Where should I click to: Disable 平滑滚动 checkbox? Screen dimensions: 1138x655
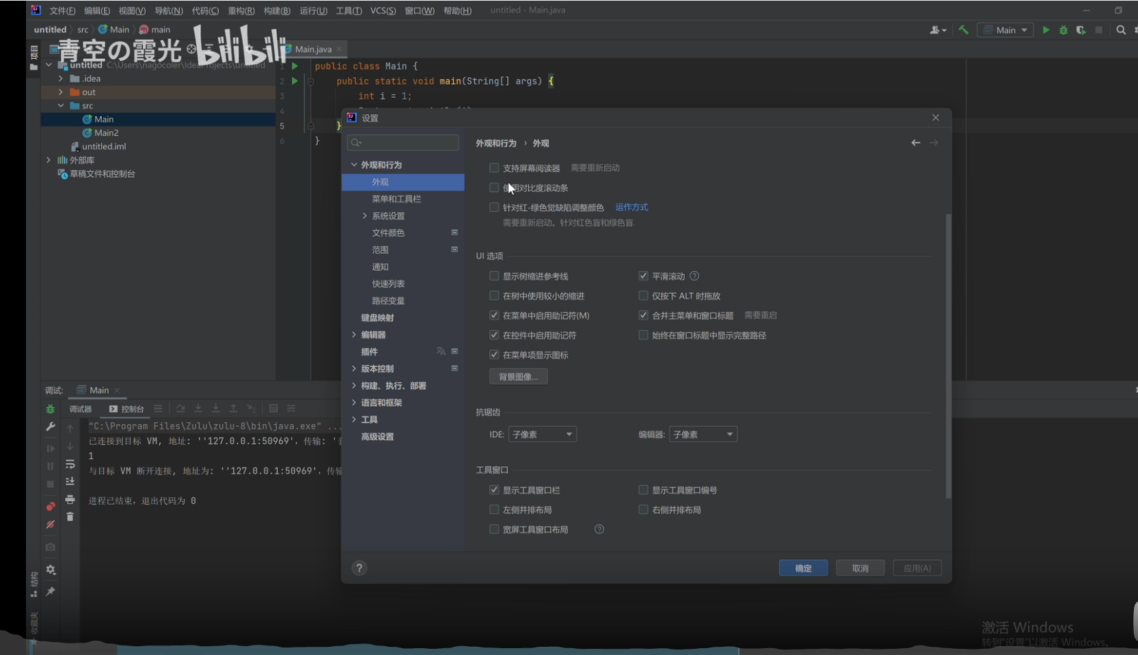point(643,276)
